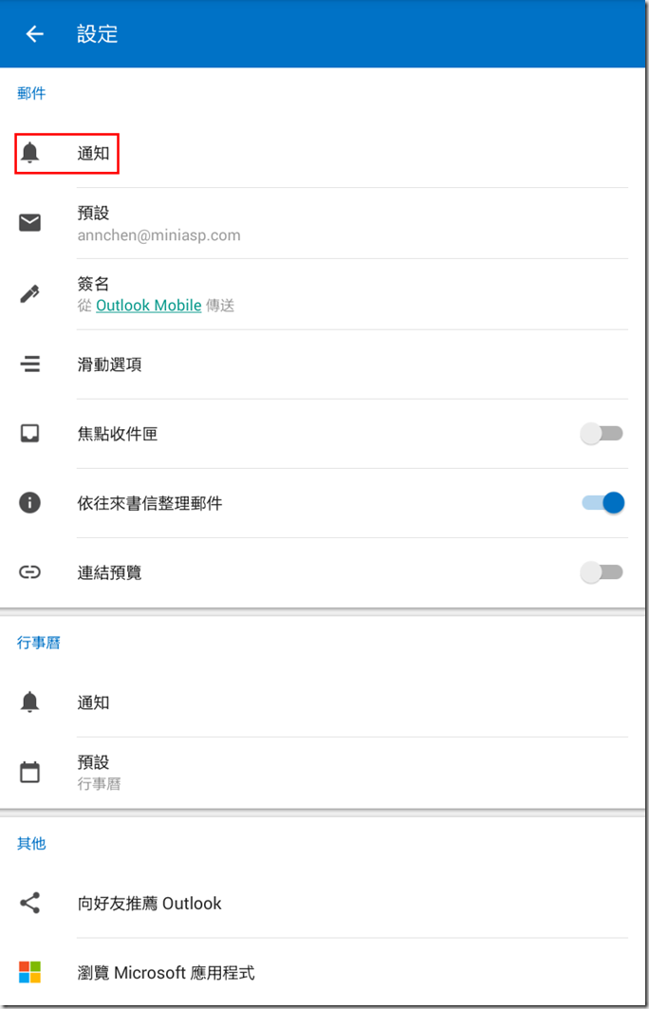Viewport: 649px width, 1009px height.
Task: Tap the back arrow in the header
Action: 35,34
